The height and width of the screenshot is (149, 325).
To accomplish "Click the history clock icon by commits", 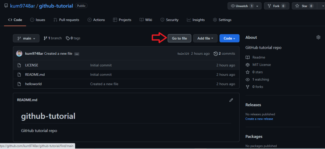I will (216, 54).
